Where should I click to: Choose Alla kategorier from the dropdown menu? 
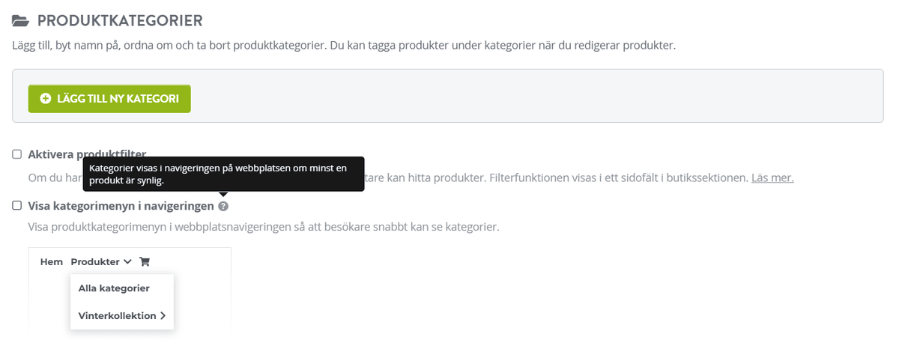coord(114,288)
